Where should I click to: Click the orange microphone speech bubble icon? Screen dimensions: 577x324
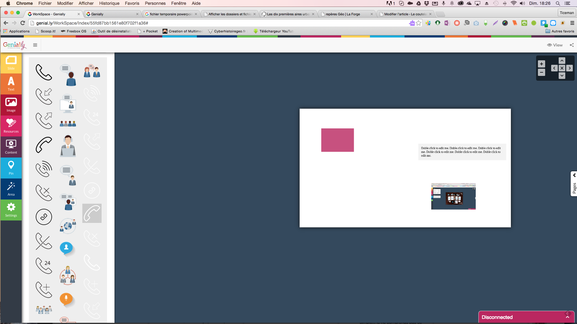[66, 299]
